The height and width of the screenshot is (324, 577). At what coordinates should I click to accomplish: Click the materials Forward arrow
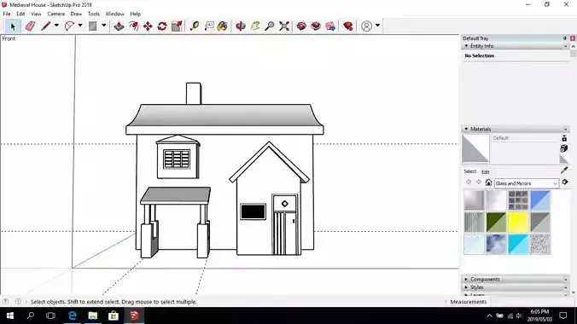coord(478,182)
